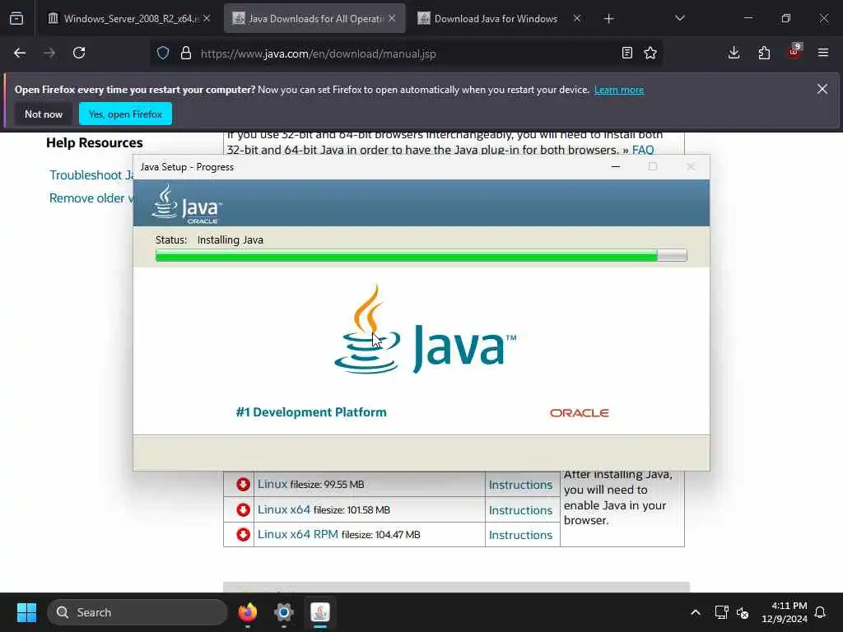Click the Java Oracle logo in dialog header

[x=187, y=204]
